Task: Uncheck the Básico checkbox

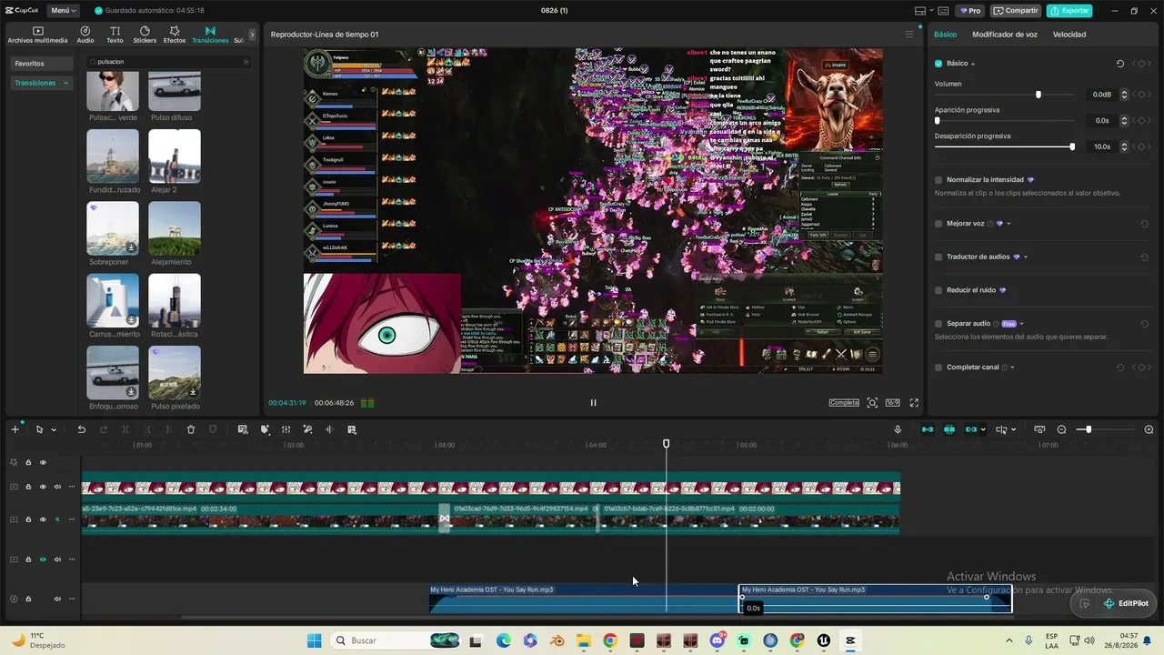Action: [938, 64]
